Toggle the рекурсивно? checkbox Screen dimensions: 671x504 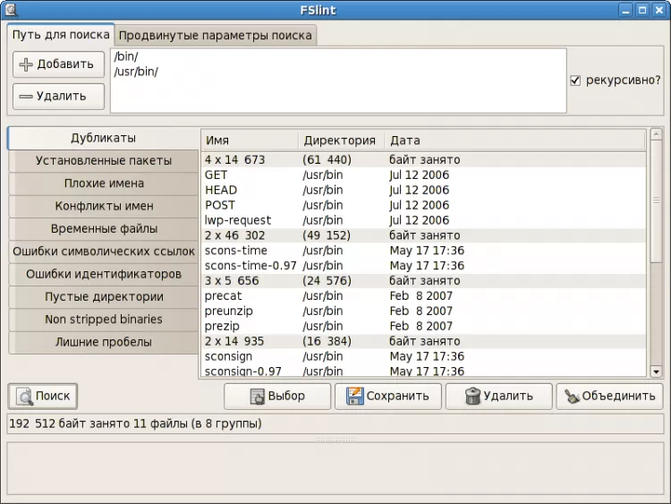pyautogui.click(x=575, y=80)
